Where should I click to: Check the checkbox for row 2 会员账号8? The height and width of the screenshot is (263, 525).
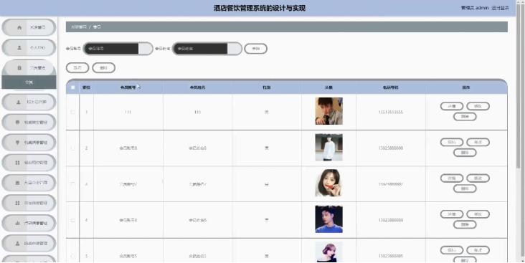point(72,148)
